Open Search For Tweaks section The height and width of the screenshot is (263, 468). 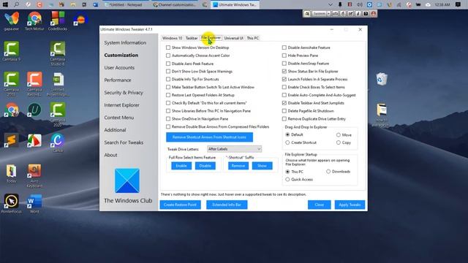pyautogui.click(x=124, y=142)
